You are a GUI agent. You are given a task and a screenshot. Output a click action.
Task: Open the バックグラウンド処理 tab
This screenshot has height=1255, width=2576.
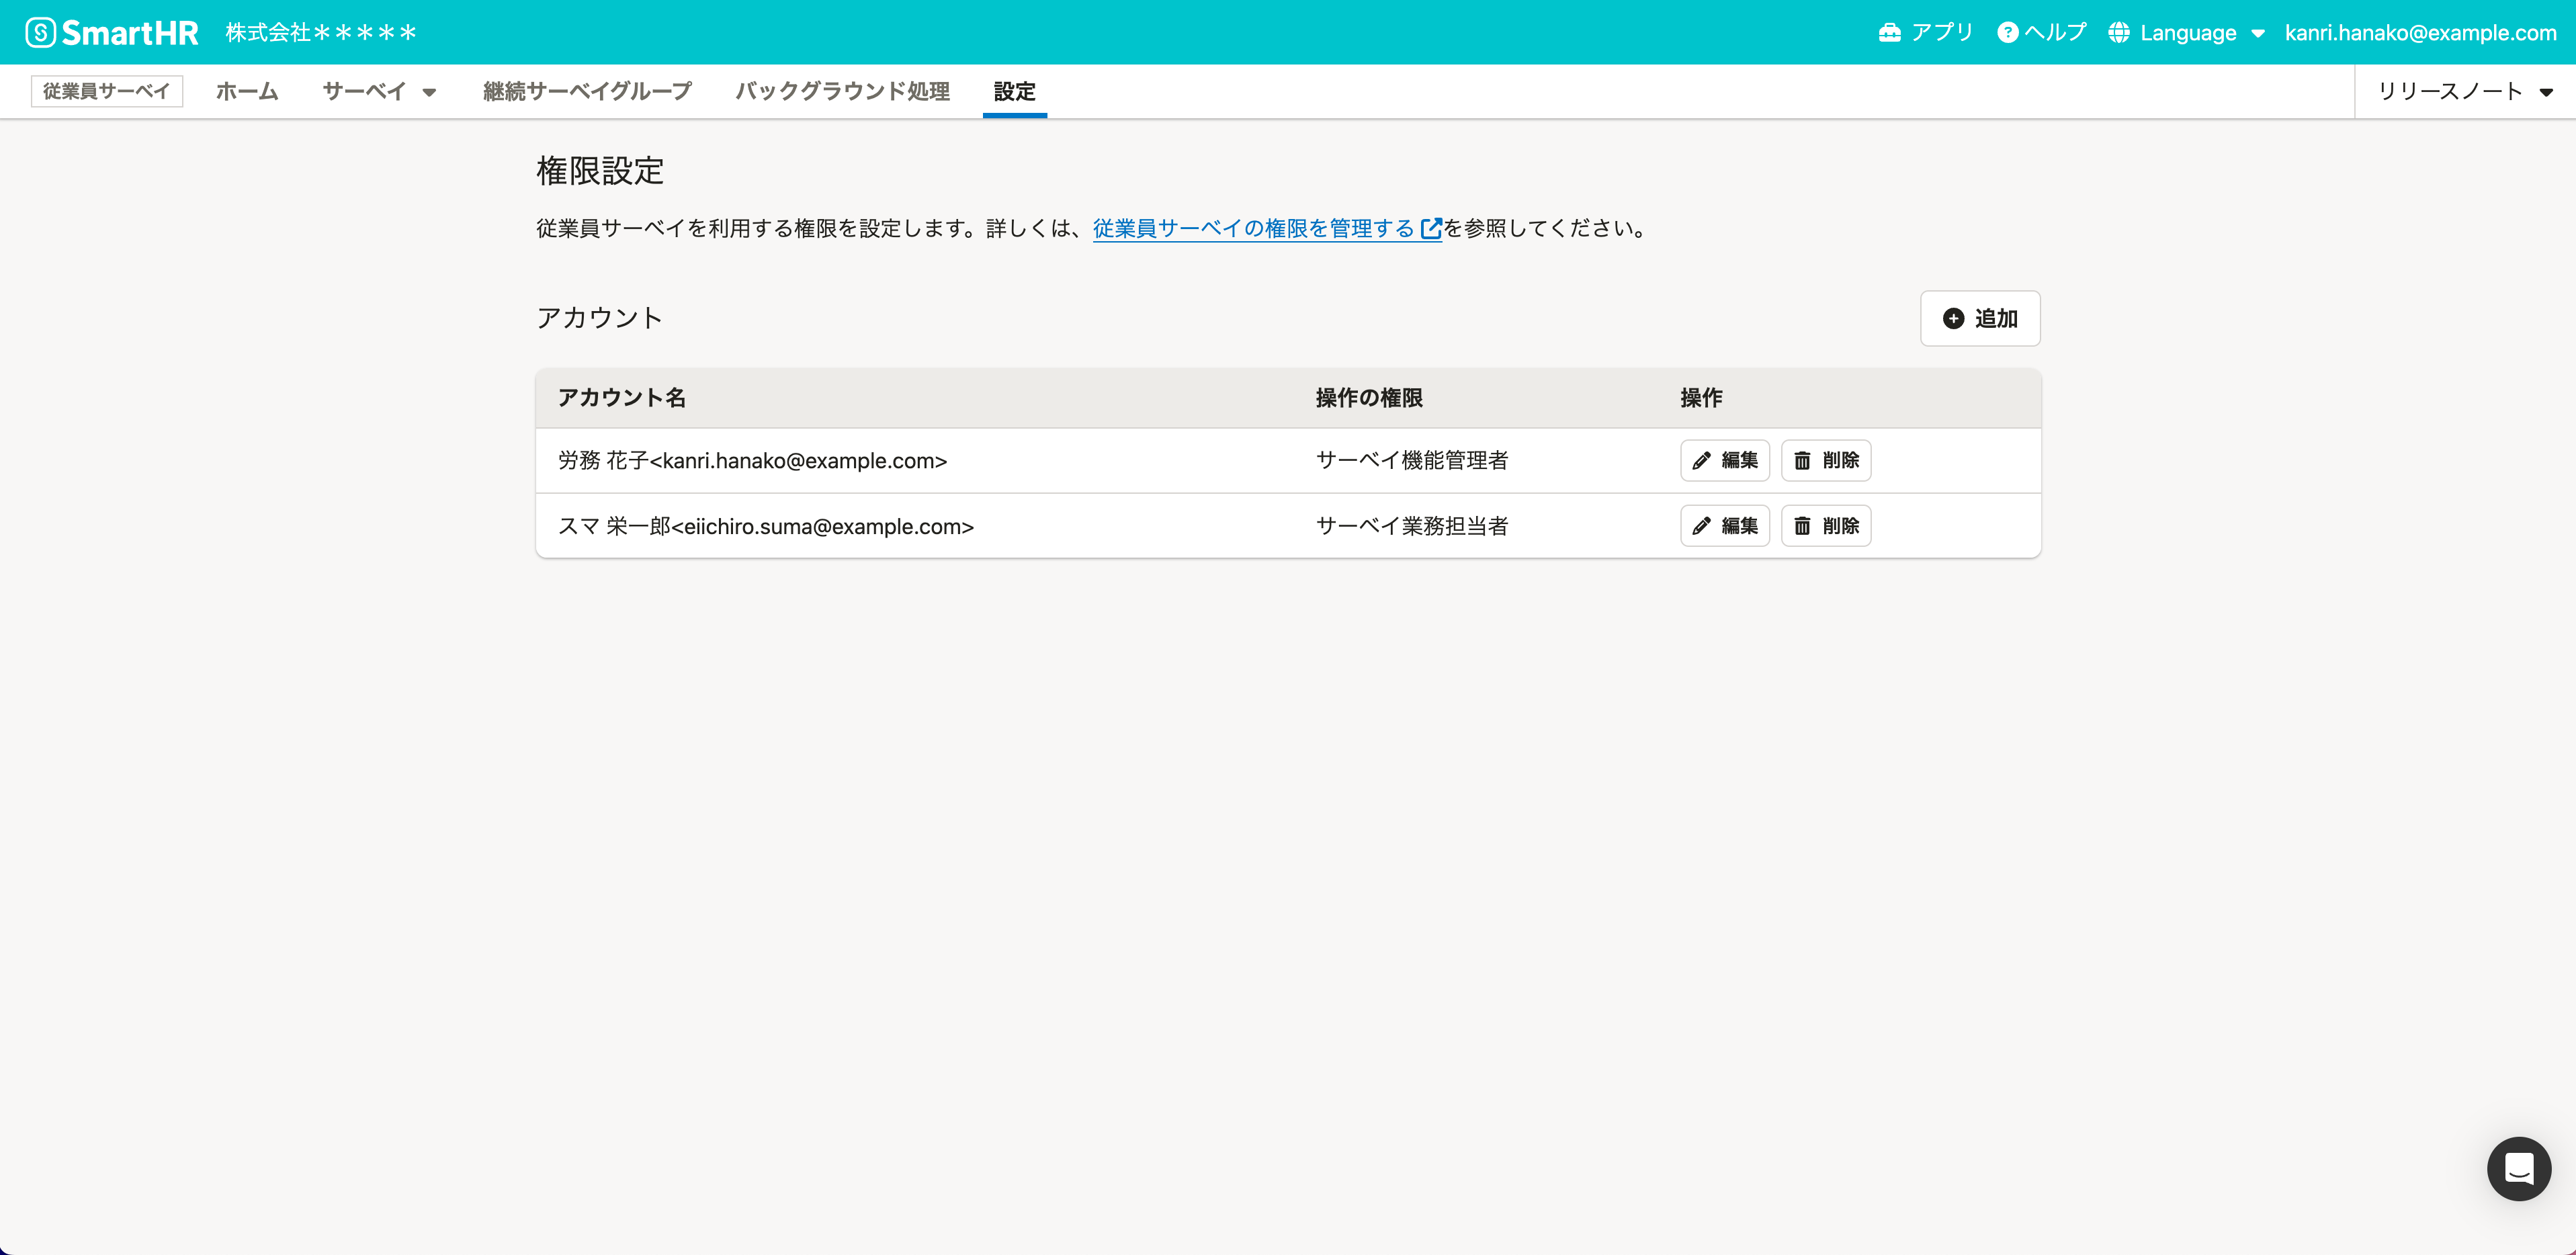843,91
